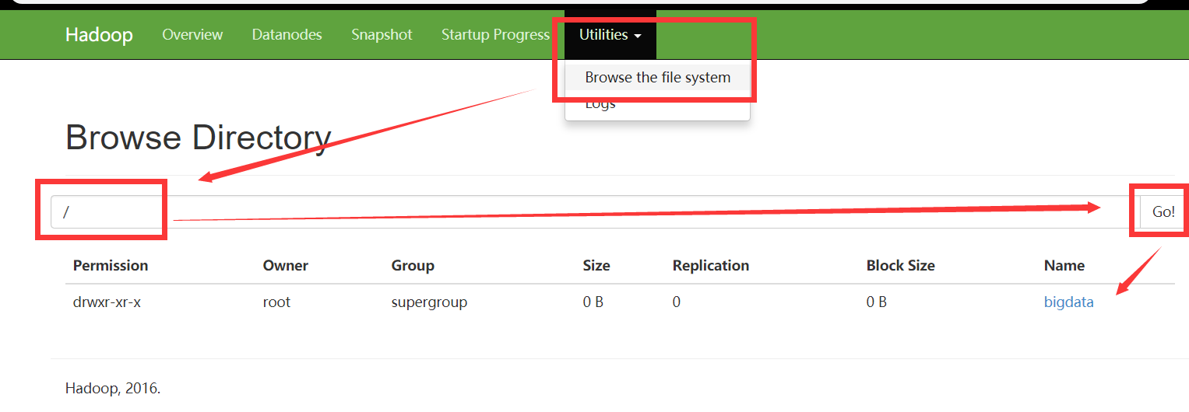The image size is (1189, 412).
Task: Open the Hadoop brand link
Action: 99,35
